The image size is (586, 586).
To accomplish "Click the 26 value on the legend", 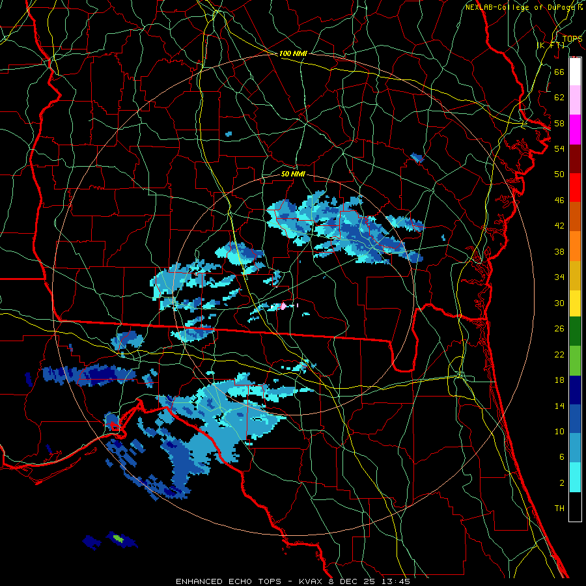I will coord(559,329).
